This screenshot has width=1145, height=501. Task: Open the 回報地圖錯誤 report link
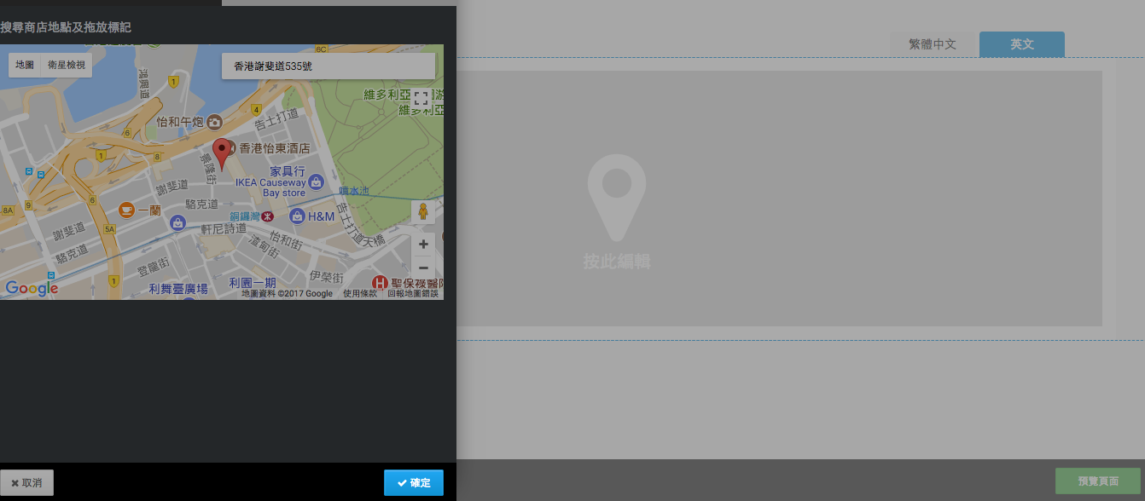pos(413,294)
